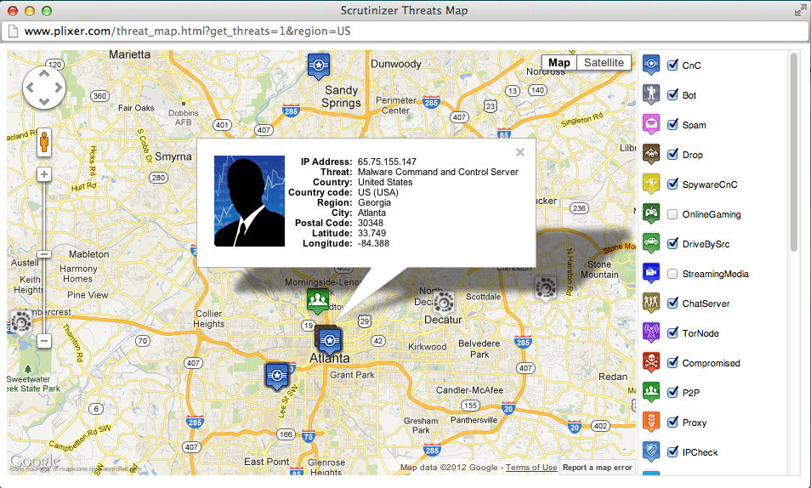Uncheck the SpywareCnC checkbox
The width and height of the screenshot is (811, 488).
673,184
